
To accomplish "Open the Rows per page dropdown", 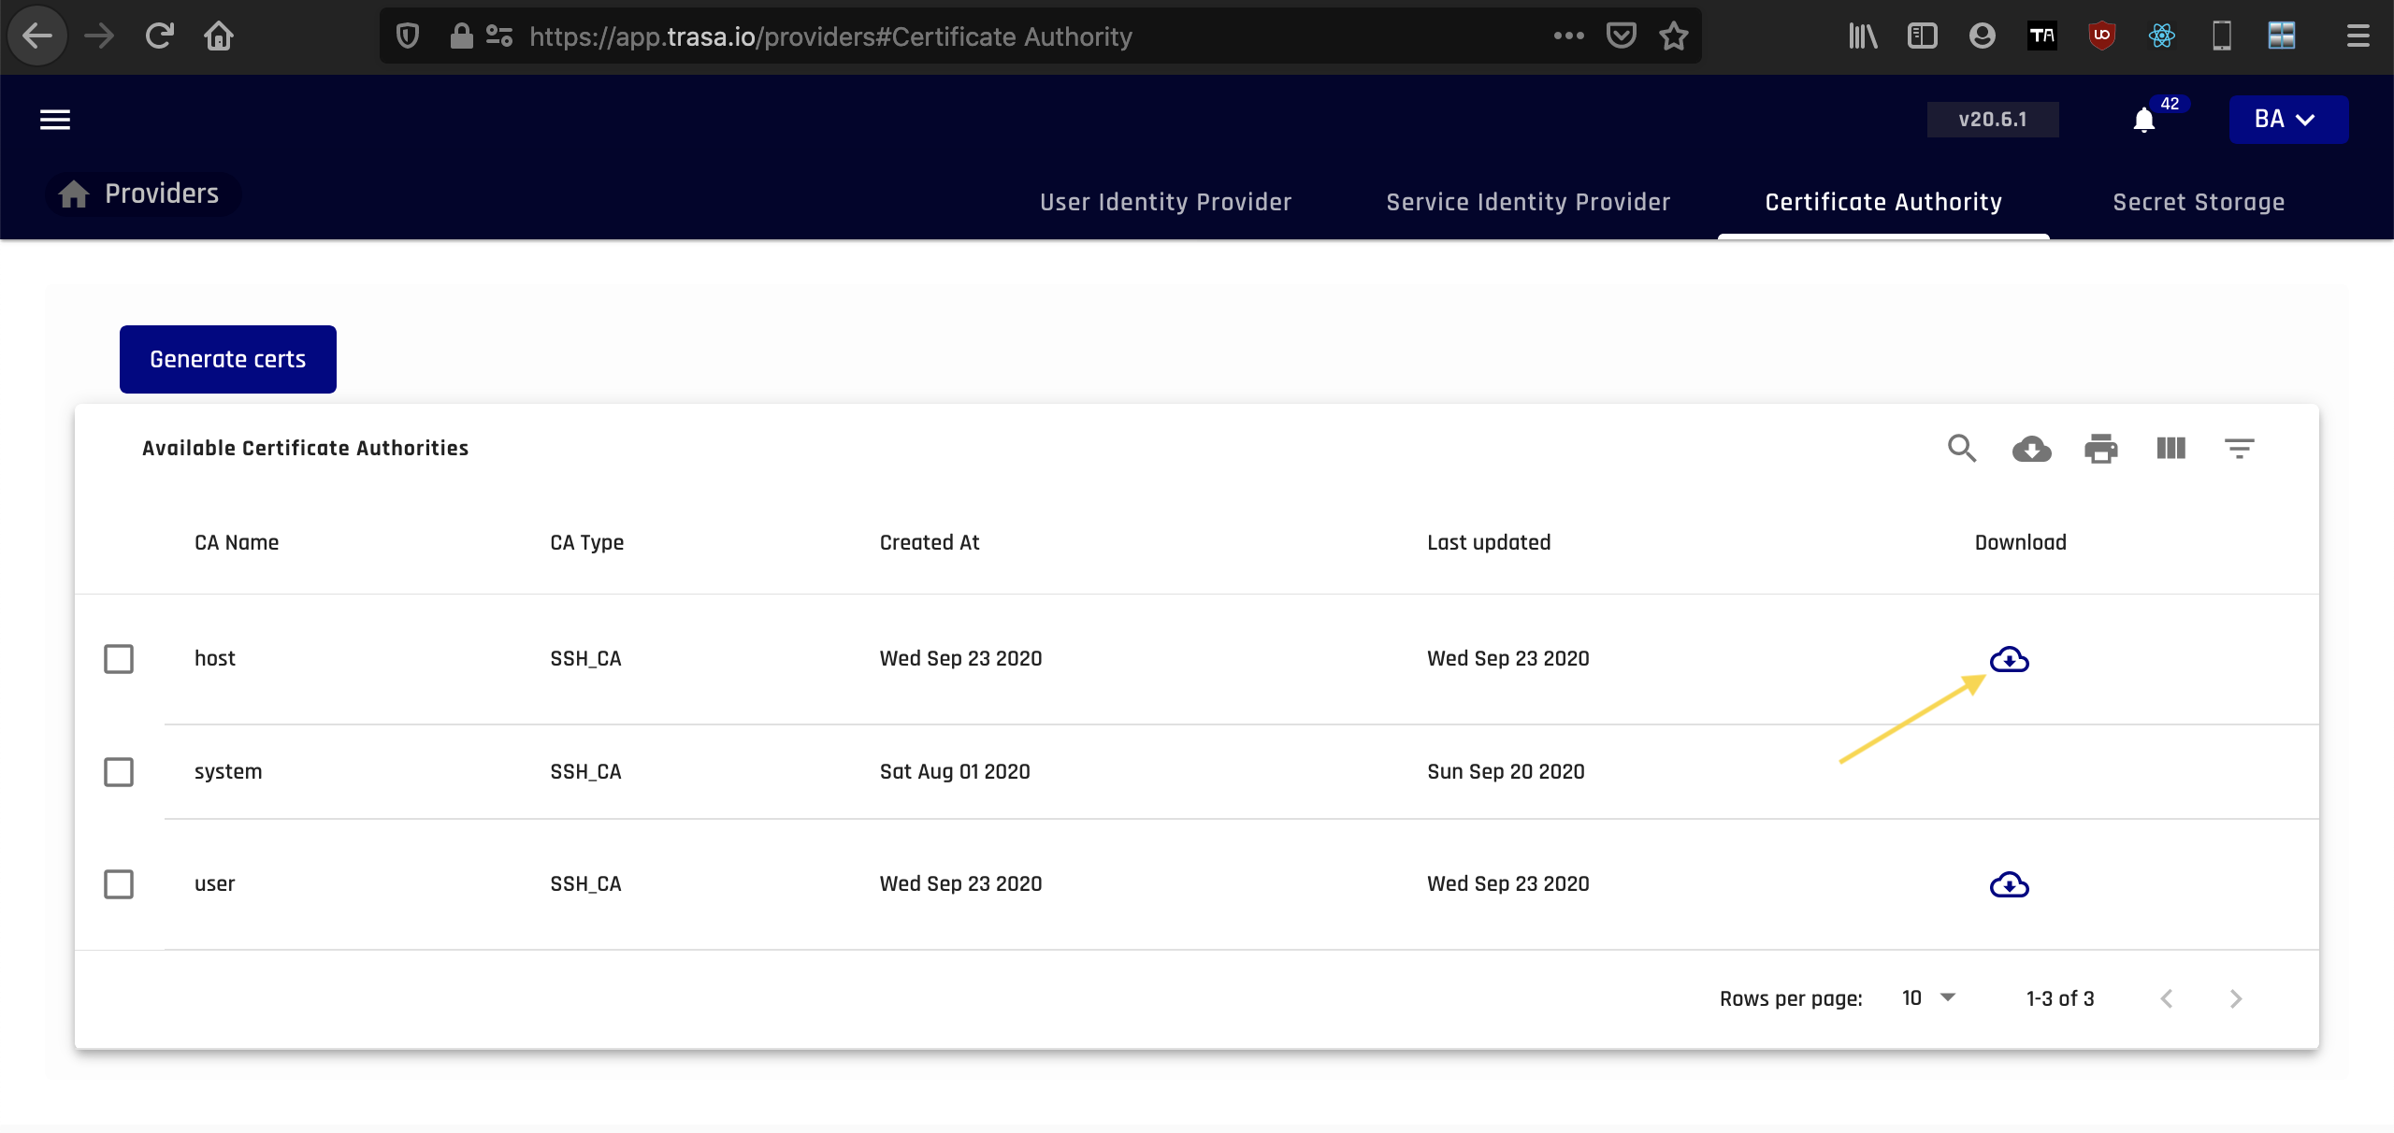I will [x=1926, y=998].
